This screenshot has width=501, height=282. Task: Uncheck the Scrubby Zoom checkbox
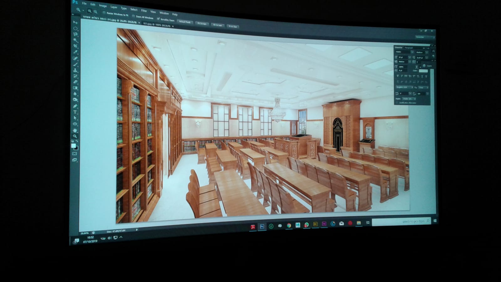tap(158, 19)
